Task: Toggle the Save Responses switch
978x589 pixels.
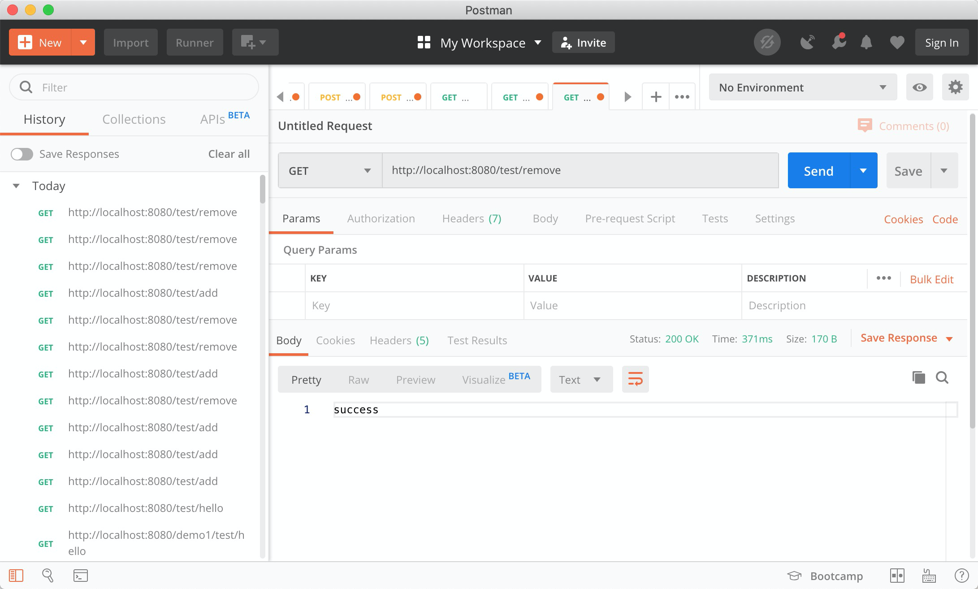Action: [x=22, y=154]
